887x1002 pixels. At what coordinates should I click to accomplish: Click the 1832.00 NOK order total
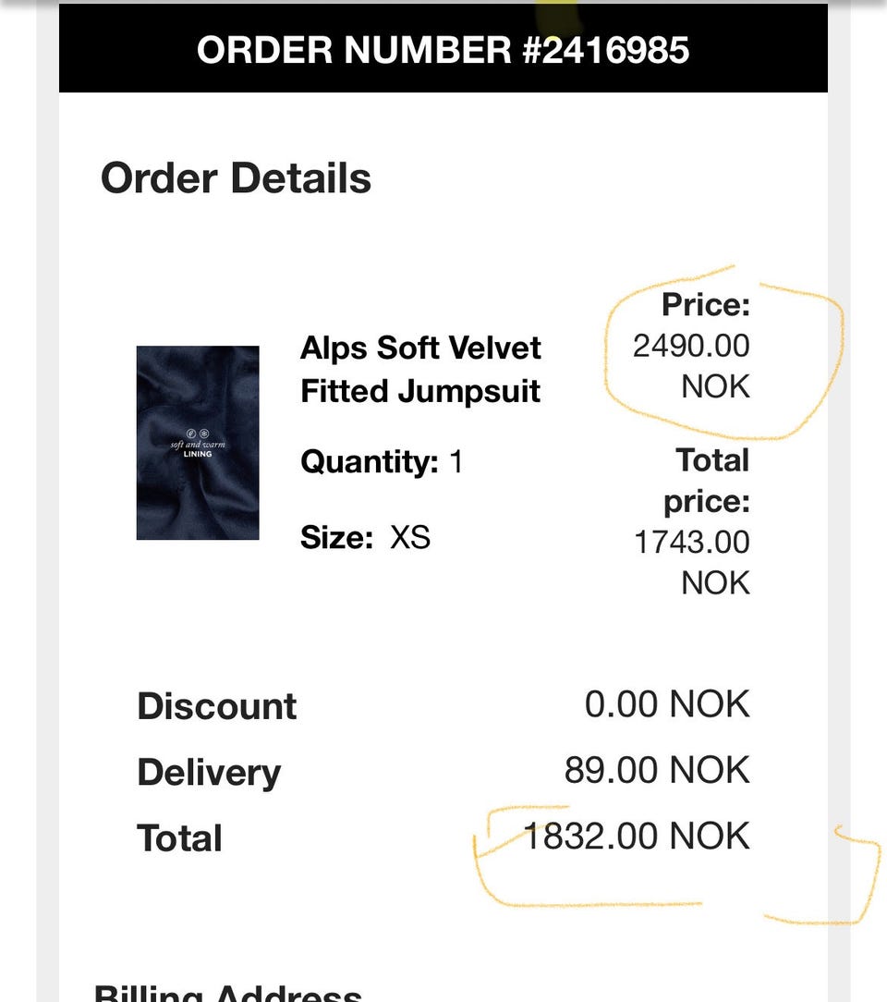click(x=637, y=837)
